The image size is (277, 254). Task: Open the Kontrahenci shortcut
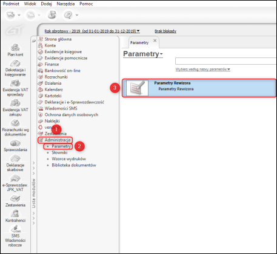click(x=15, y=216)
